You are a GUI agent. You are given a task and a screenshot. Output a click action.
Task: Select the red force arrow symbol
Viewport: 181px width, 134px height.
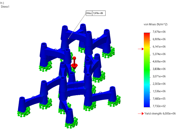point(74,63)
